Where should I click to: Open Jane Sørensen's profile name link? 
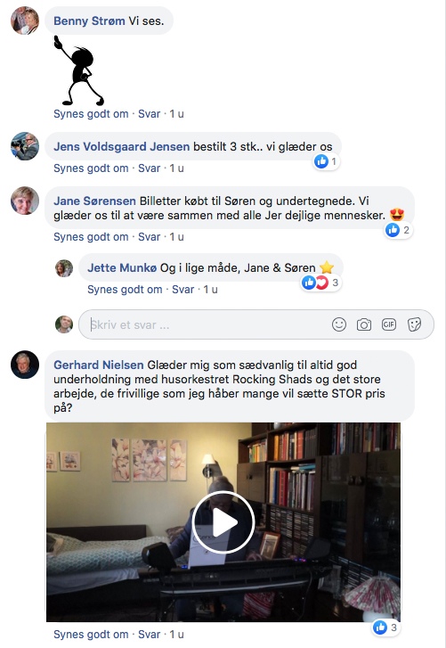tap(94, 201)
